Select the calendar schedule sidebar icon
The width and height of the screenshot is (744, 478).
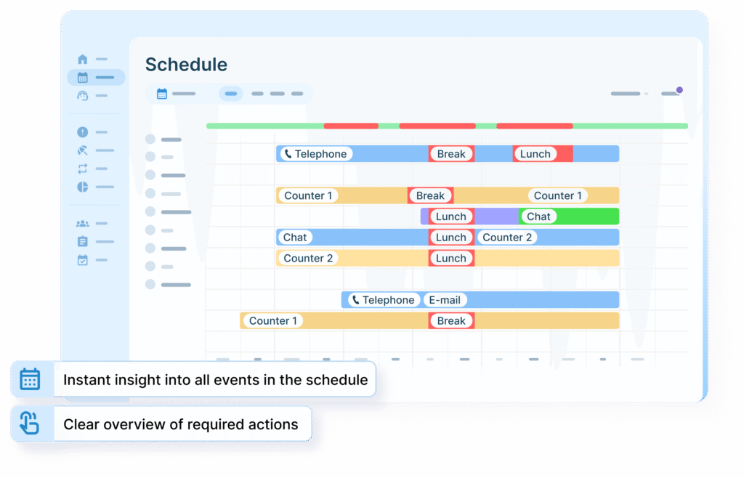coord(82,78)
